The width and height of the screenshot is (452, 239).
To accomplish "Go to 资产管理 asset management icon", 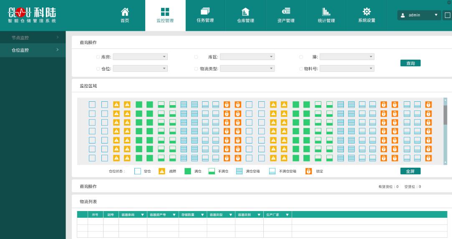I will click(286, 12).
